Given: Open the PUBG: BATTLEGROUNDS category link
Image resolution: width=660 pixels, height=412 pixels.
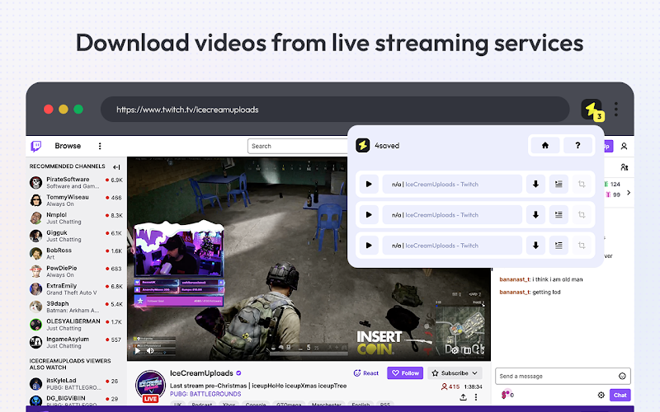Looking at the screenshot, I should [205, 394].
